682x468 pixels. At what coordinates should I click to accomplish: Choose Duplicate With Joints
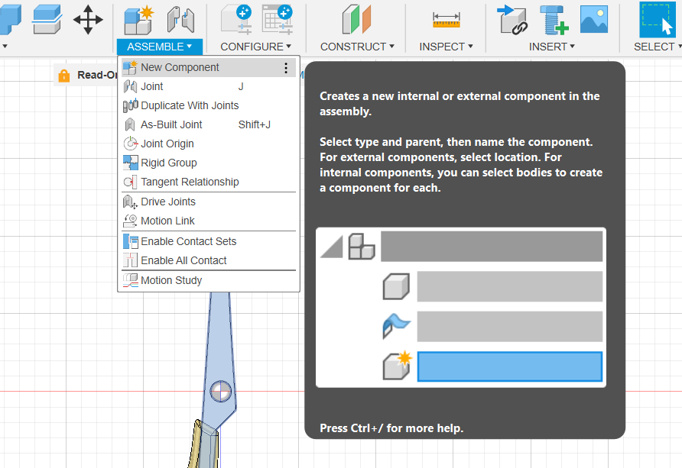pos(209,105)
